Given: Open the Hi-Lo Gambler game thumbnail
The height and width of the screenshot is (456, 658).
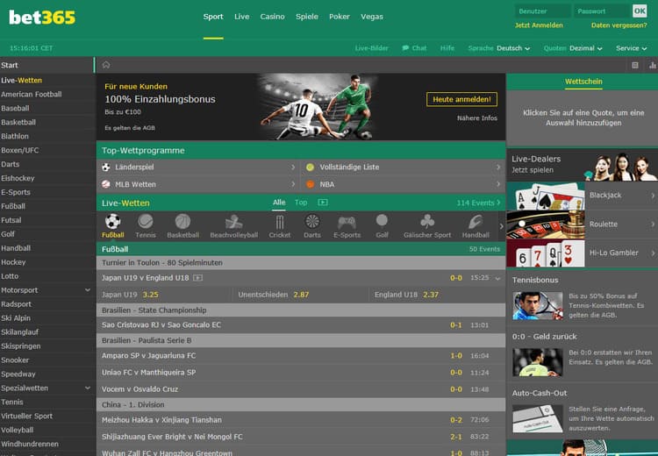Looking at the screenshot, I should (546, 253).
